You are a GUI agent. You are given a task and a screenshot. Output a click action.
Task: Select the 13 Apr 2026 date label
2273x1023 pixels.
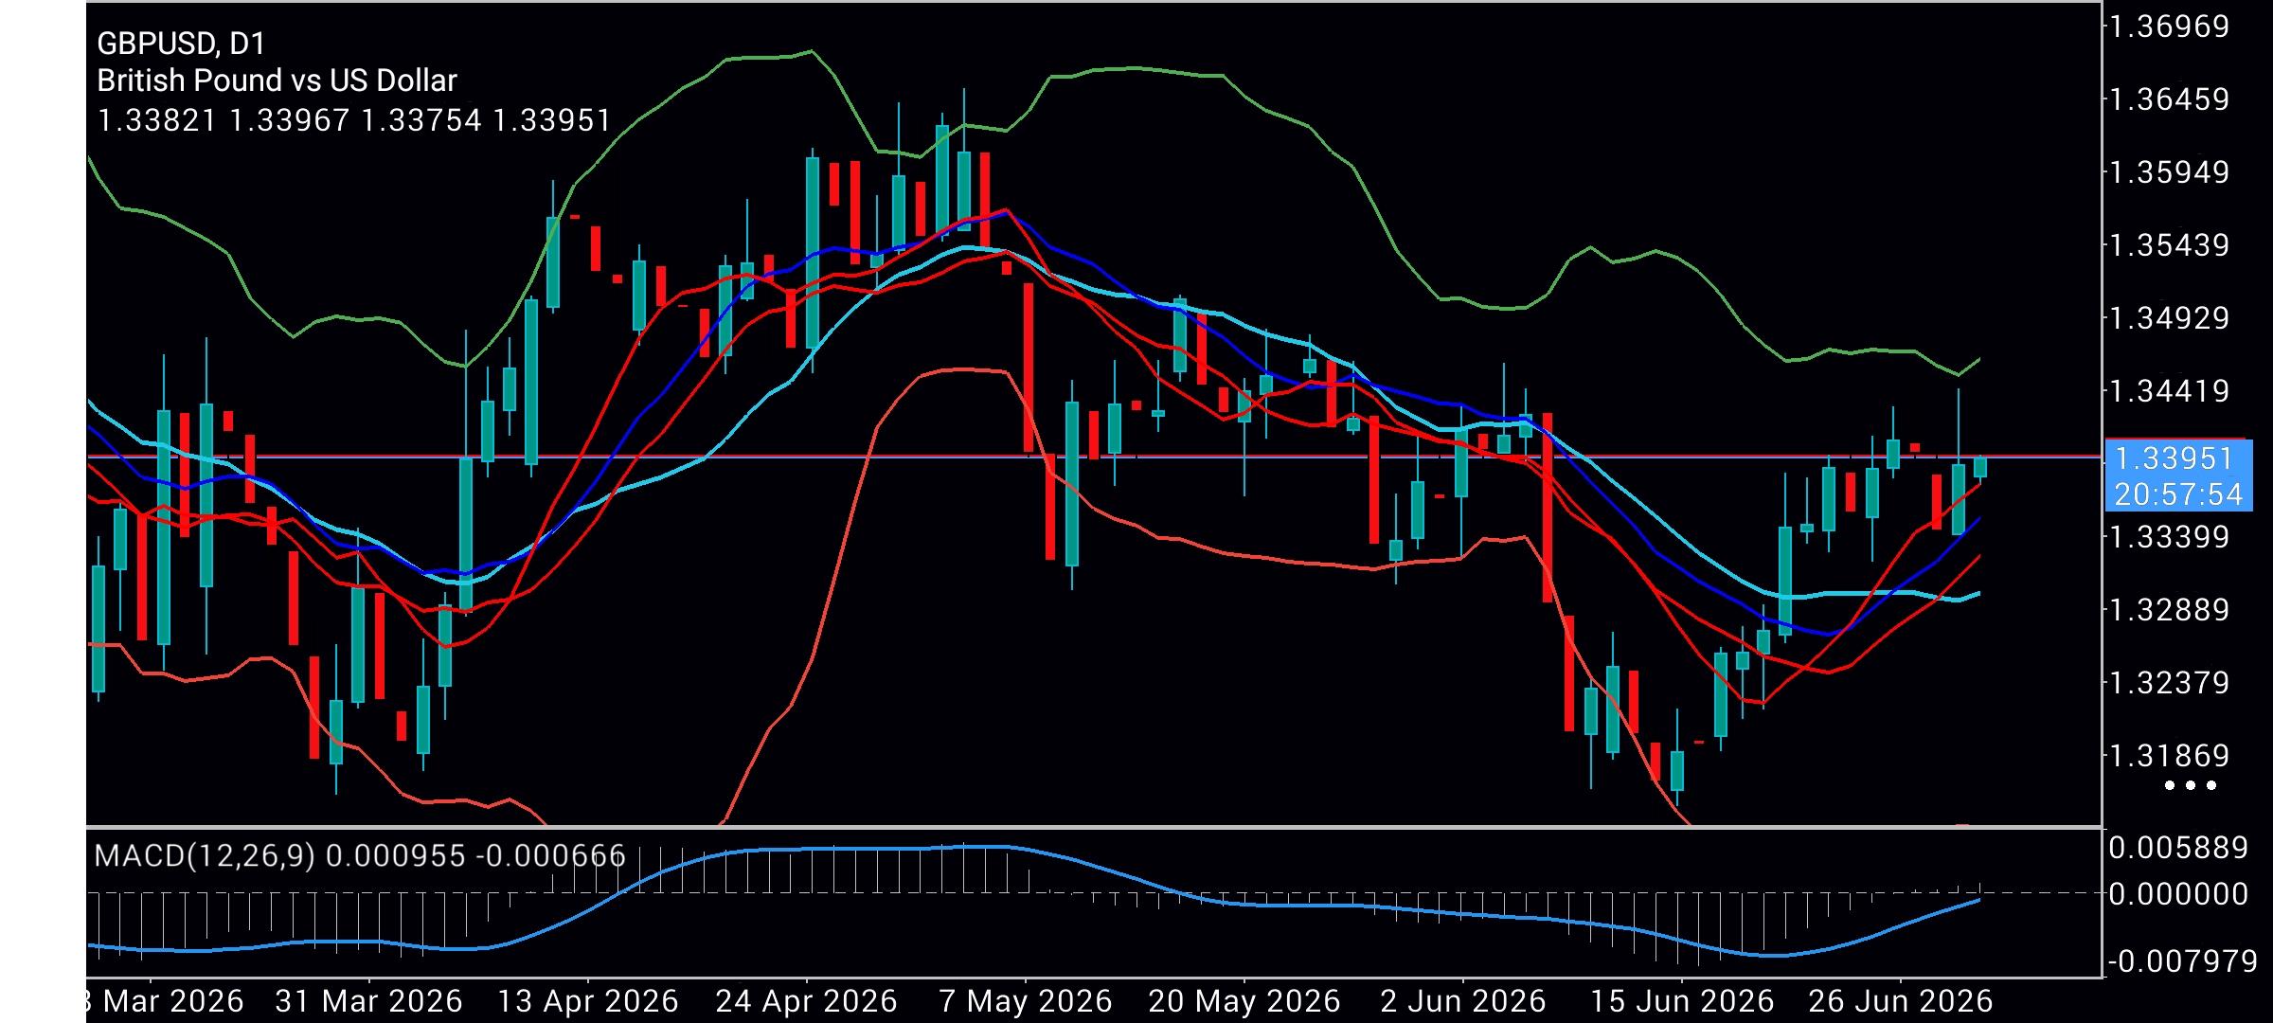587,1001
